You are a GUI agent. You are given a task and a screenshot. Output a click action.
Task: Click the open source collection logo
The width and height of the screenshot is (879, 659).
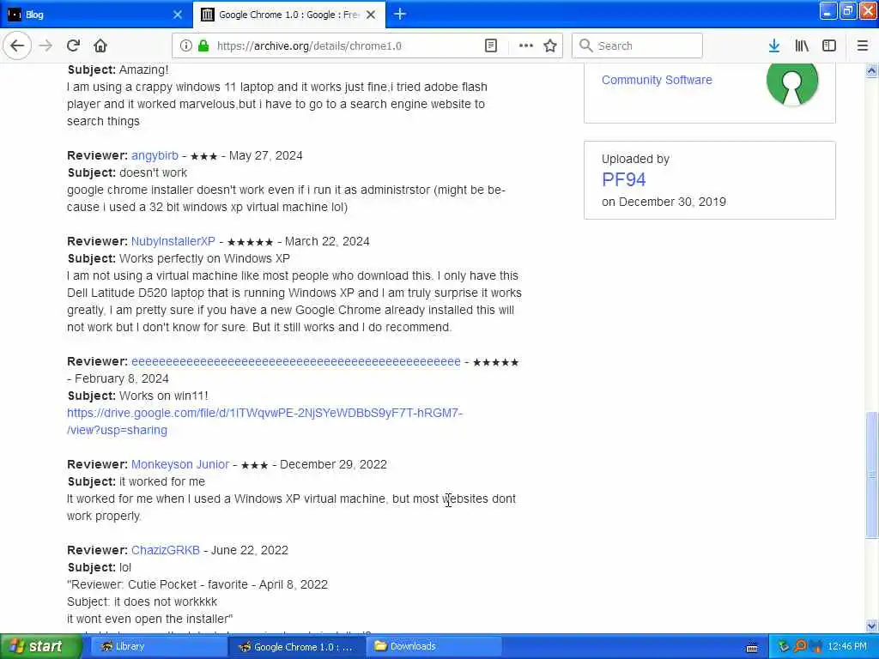pos(792,83)
